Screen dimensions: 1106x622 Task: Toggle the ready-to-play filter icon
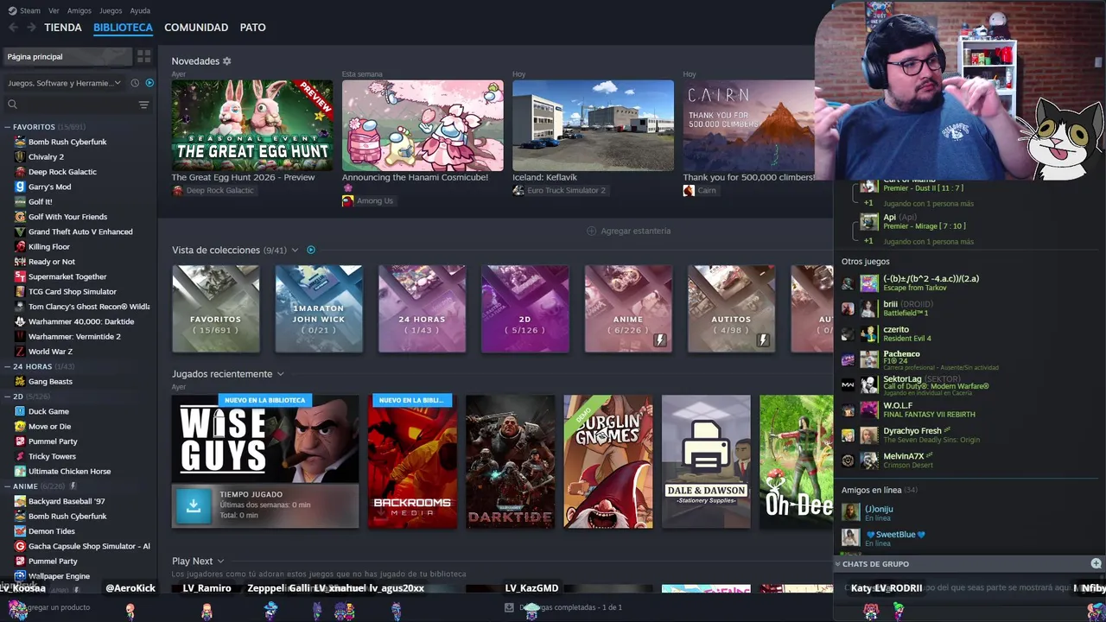[149, 83]
